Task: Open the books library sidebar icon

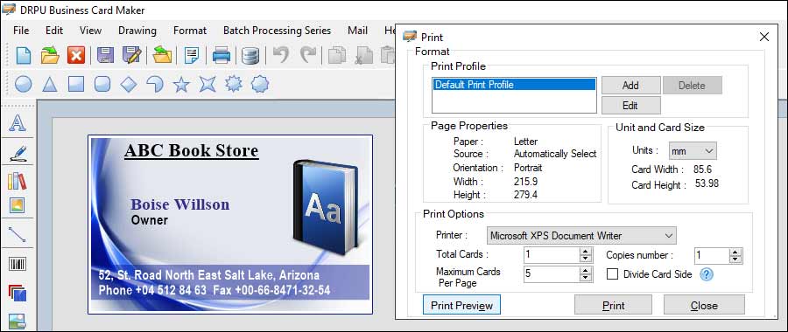Action: [x=18, y=181]
